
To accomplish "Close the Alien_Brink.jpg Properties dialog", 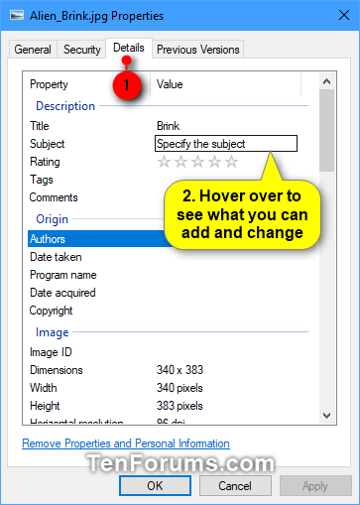I will (344, 15).
